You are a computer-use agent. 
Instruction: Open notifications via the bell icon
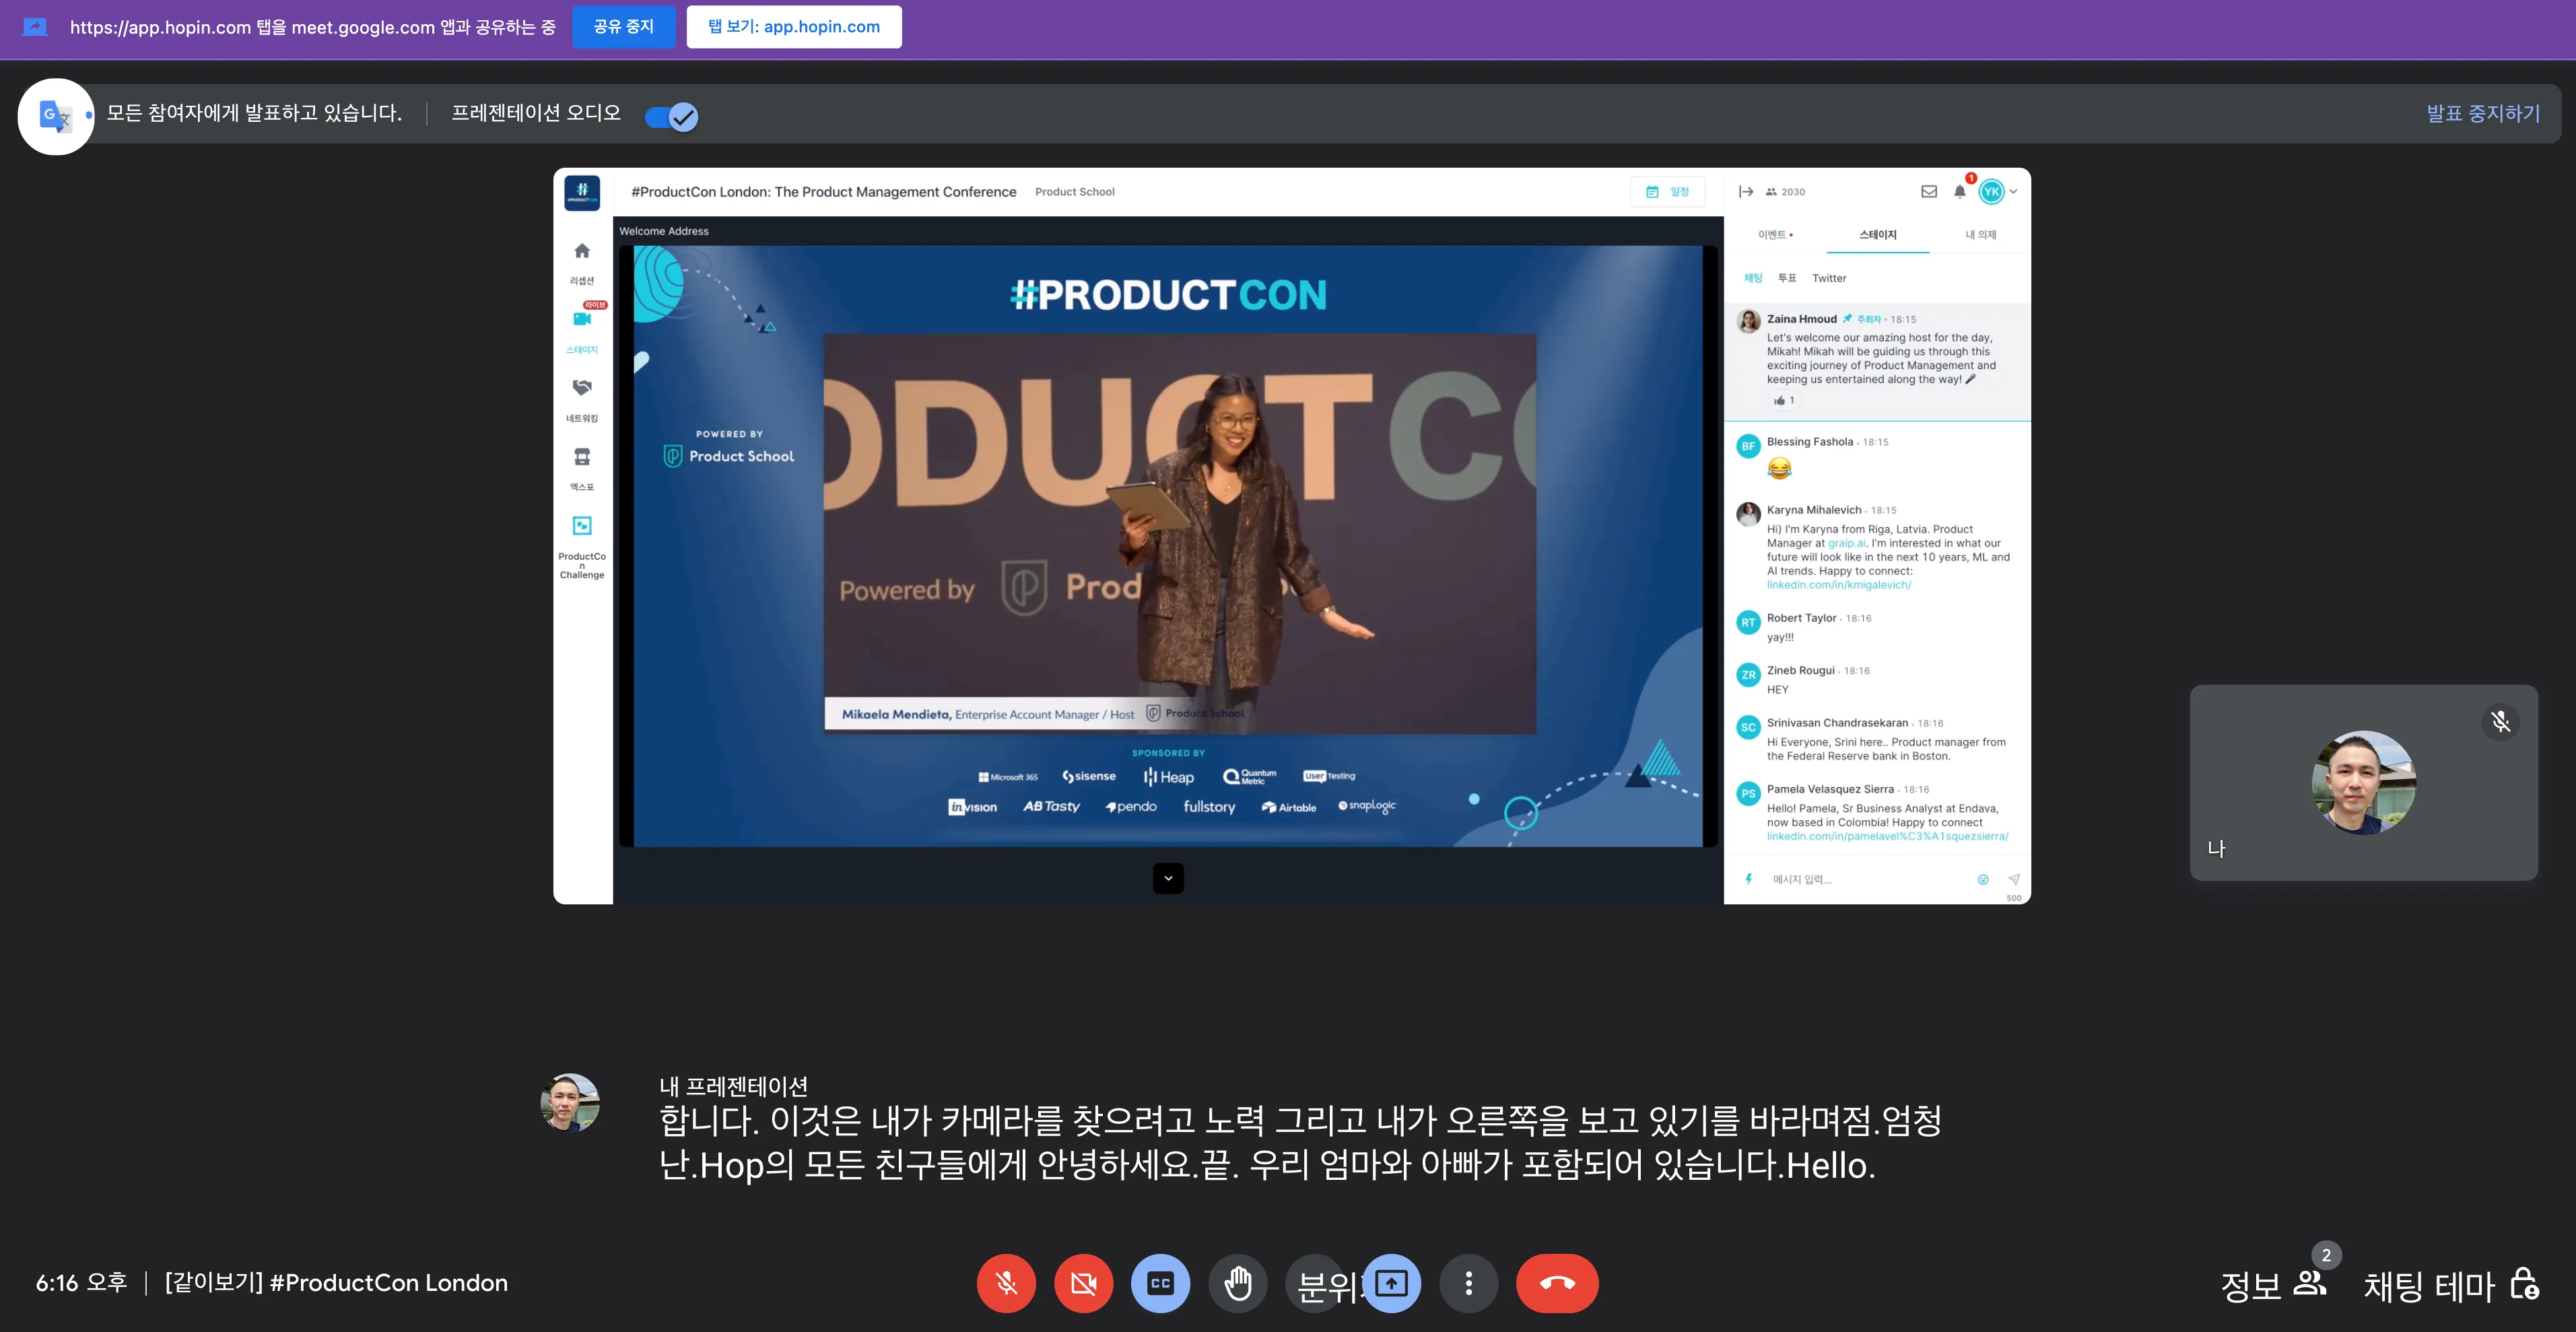(1959, 191)
